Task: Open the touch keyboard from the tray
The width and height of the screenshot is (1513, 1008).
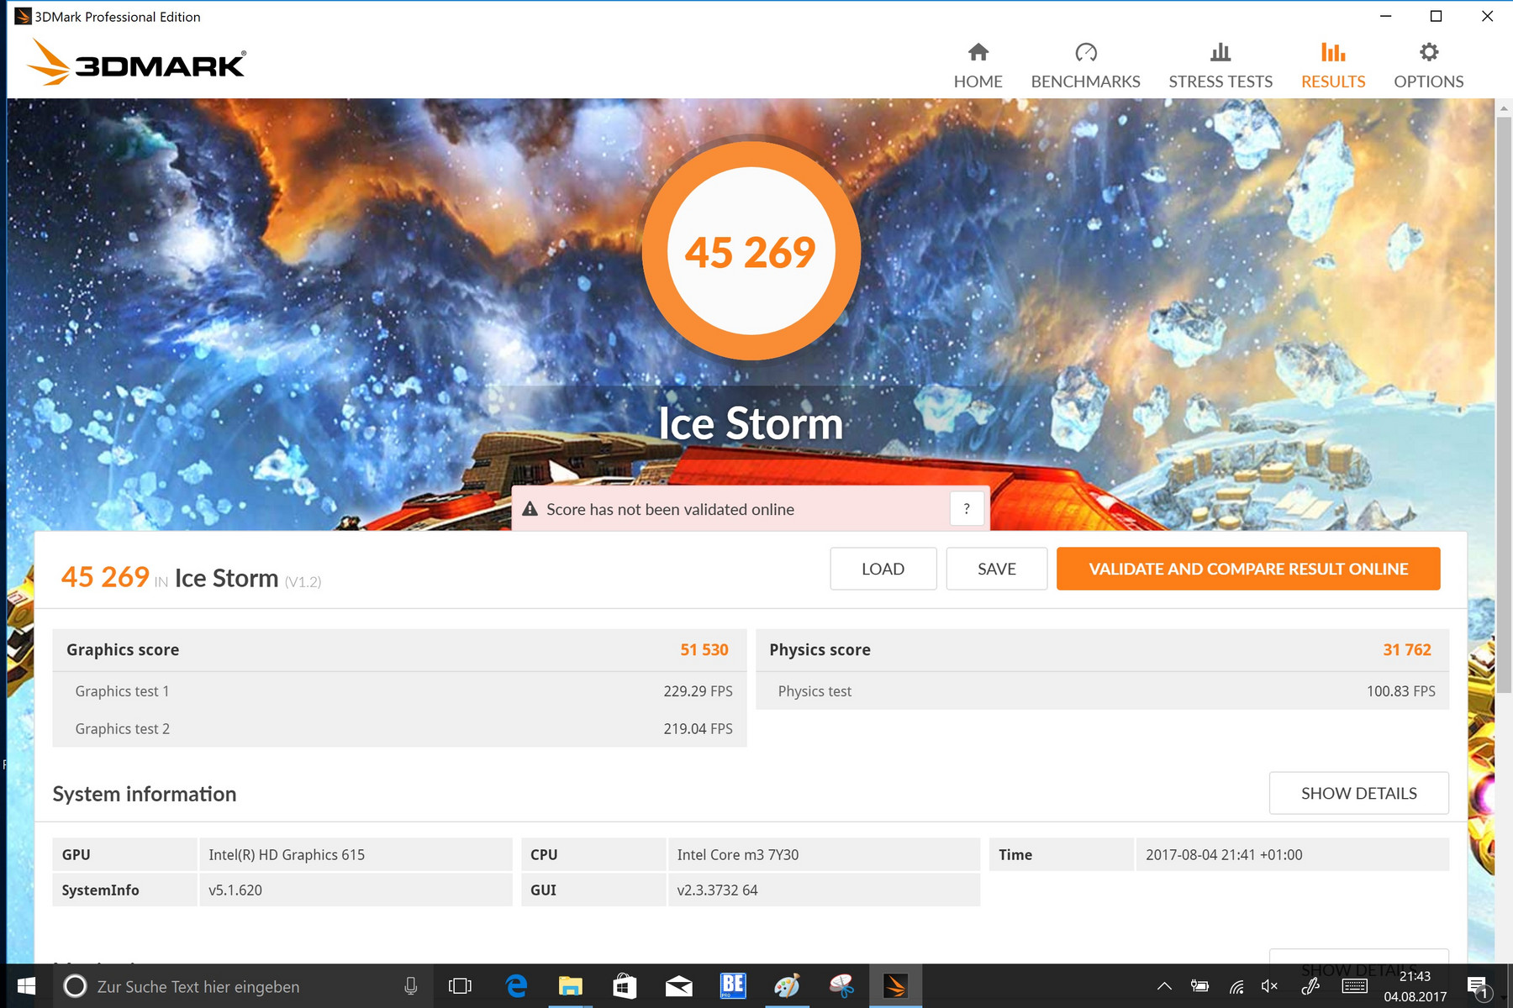Action: click(x=1355, y=986)
